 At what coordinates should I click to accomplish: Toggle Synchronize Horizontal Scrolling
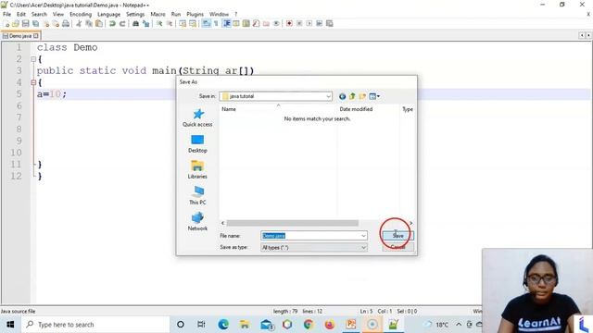click(193, 23)
